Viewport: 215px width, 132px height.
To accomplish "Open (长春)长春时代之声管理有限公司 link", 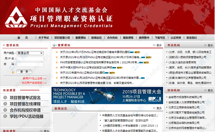I will click(x=187, y=78).
